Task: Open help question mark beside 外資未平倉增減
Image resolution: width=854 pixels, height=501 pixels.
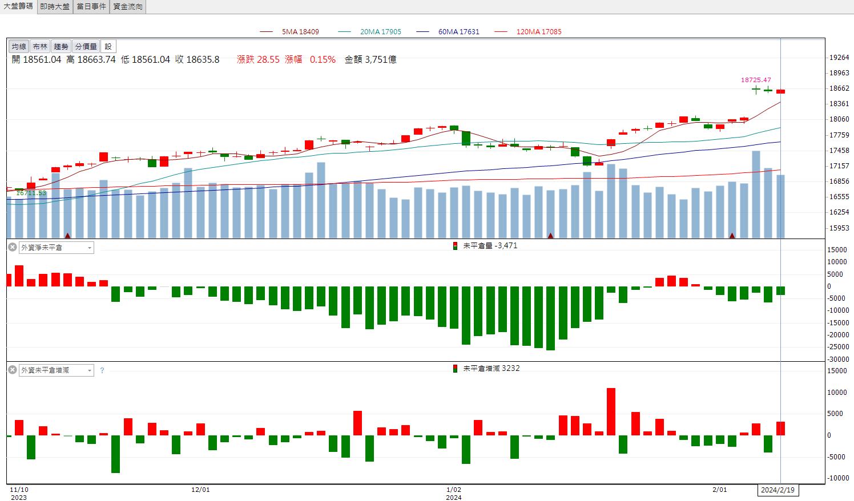Action: 102,370
